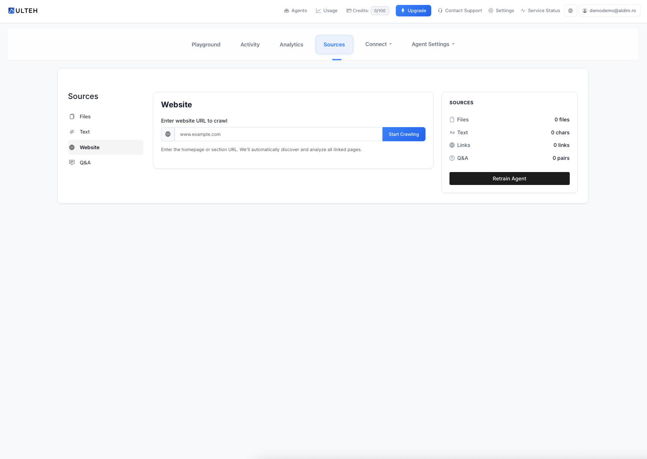Open the language globe selector
This screenshot has height=459, width=647.
coord(570,11)
